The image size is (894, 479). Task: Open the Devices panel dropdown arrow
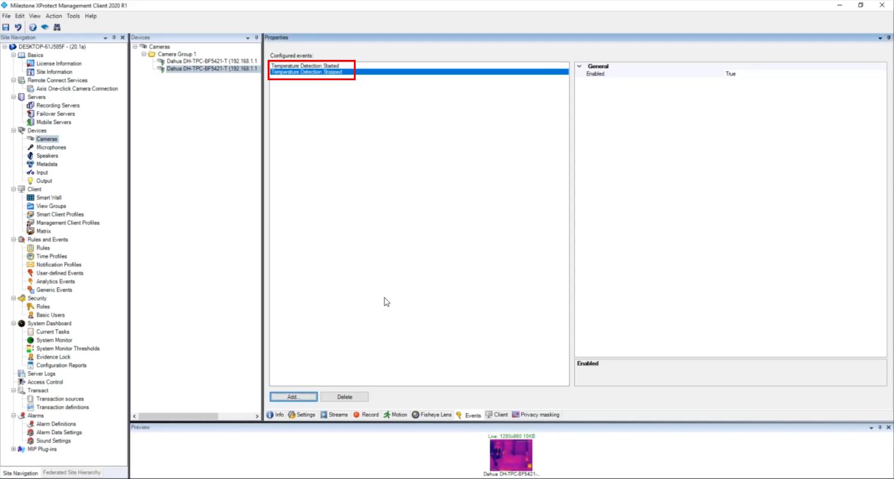[248, 38]
